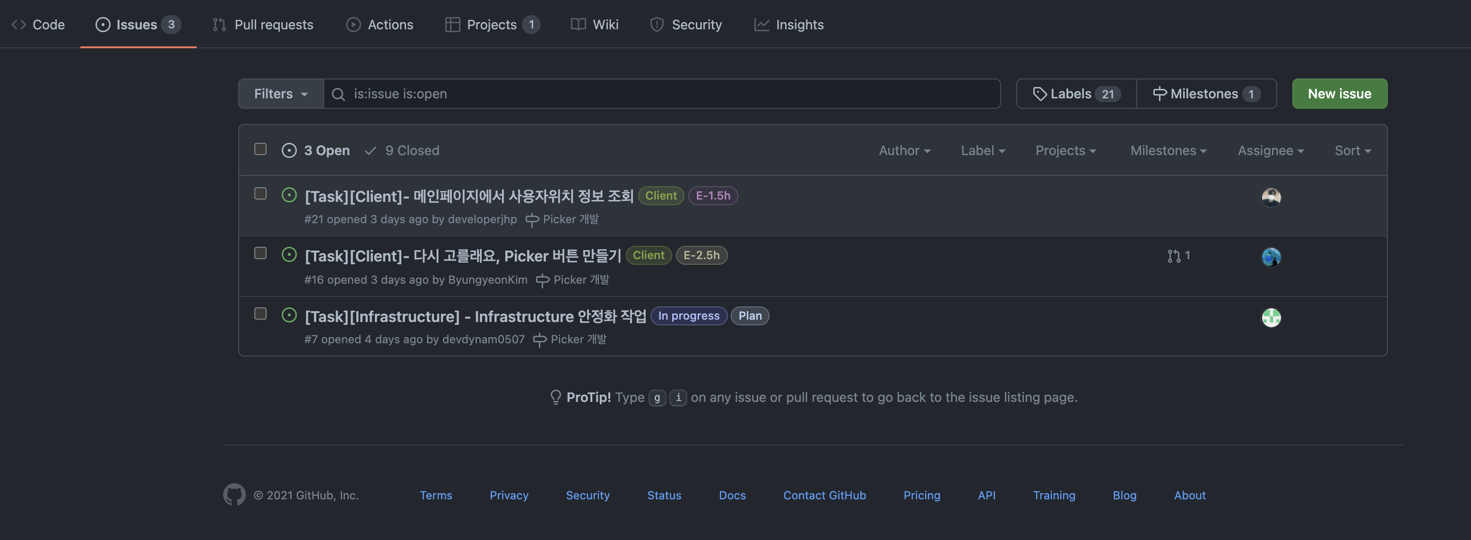Click the blue In progress label
The height and width of the screenshot is (540, 1471).
[688, 316]
